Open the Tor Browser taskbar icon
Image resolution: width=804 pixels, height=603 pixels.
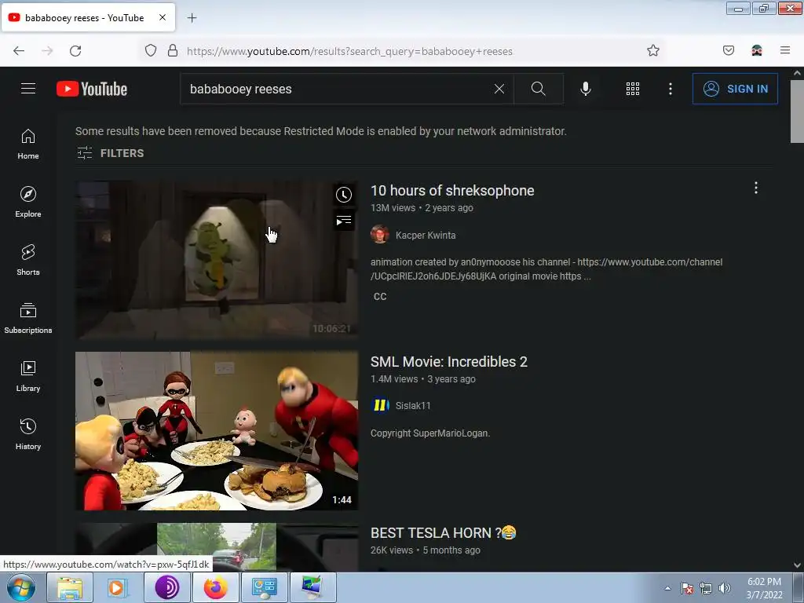(167, 587)
